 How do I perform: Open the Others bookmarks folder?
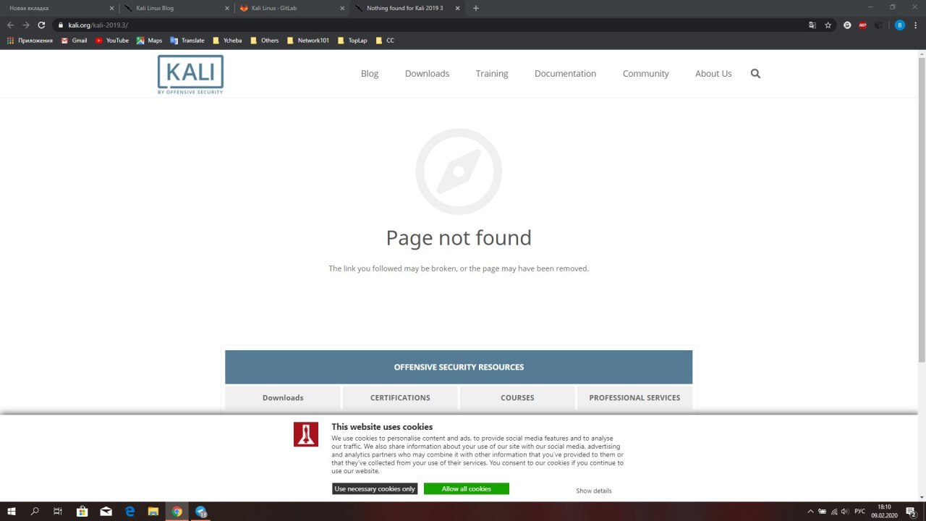click(x=265, y=41)
